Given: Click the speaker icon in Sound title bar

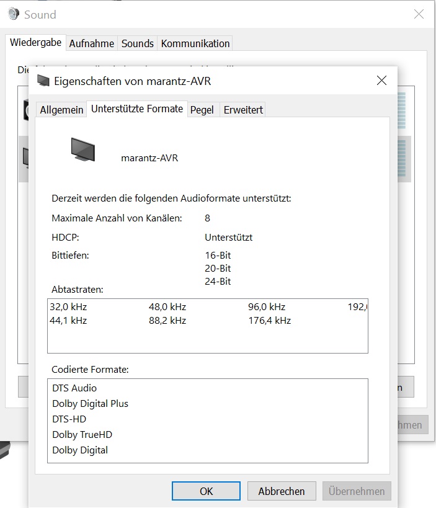Looking at the screenshot, I should (14, 14).
